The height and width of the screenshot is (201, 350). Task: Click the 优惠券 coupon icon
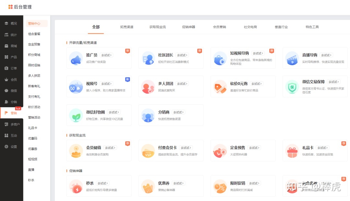point(148,186)
